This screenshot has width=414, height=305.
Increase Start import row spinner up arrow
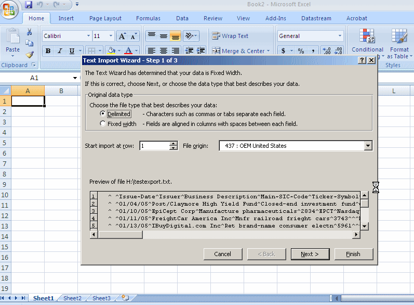[x=173, y=144]
